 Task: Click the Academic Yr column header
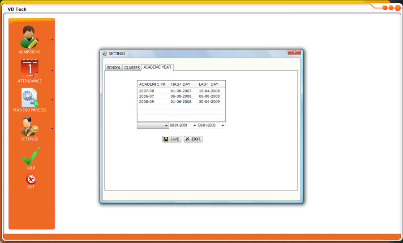[153, 84]
